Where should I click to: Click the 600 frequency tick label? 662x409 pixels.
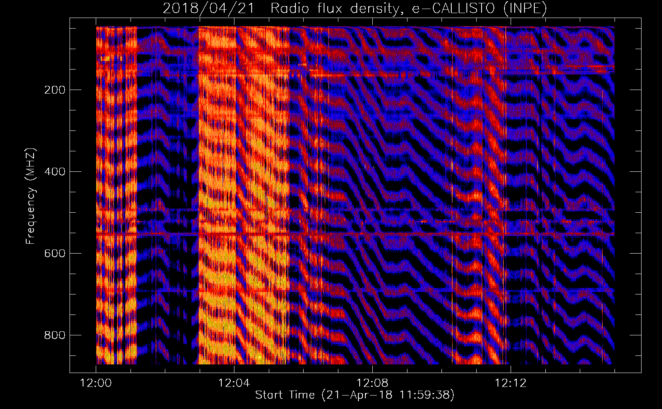click(x=55, y=254)
